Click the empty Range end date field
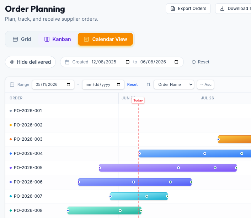 103,84
